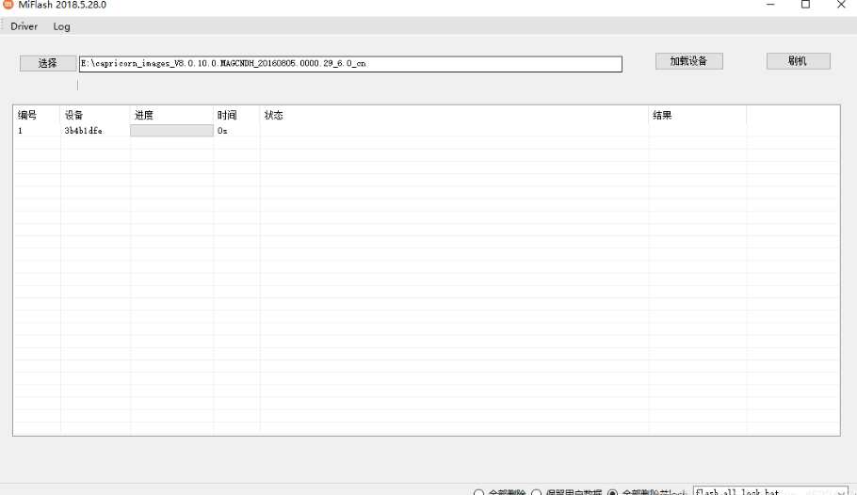
Task: Select the 保留用户数据 radio option
Action: point(537,492)
